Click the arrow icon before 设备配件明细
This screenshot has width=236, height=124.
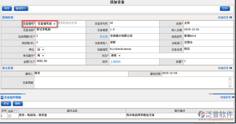(x=2, y=97)
